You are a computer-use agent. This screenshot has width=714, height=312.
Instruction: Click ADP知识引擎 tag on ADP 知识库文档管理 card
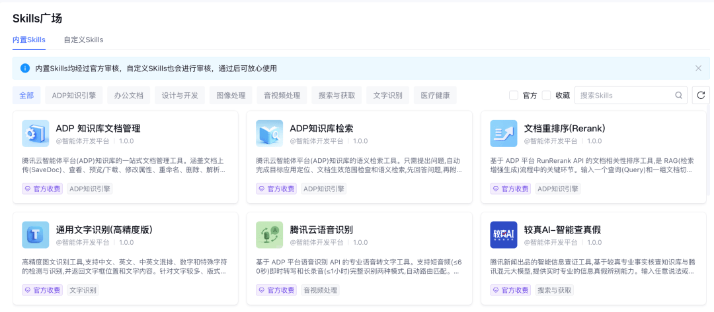point(90,189)
